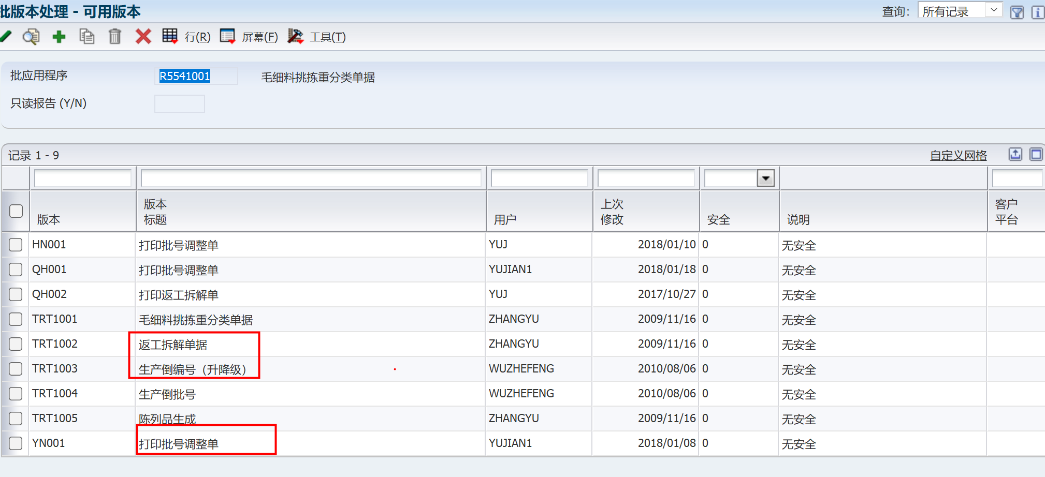Click the 客户平台 column filter field

point(1017,178)
